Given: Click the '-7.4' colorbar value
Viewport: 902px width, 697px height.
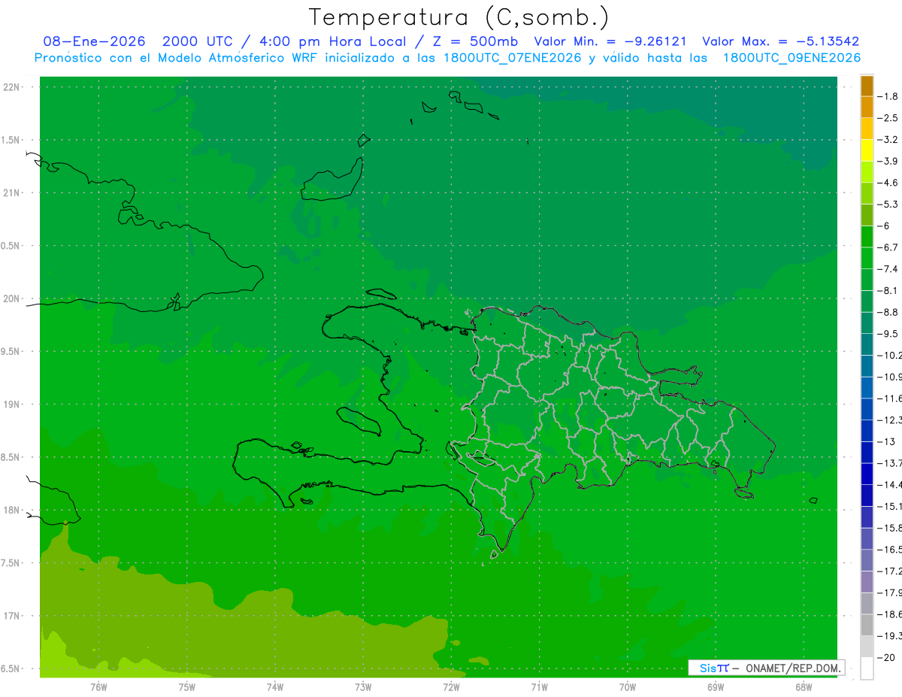Looking at the screenshot, I should click(x=888, y=269).
